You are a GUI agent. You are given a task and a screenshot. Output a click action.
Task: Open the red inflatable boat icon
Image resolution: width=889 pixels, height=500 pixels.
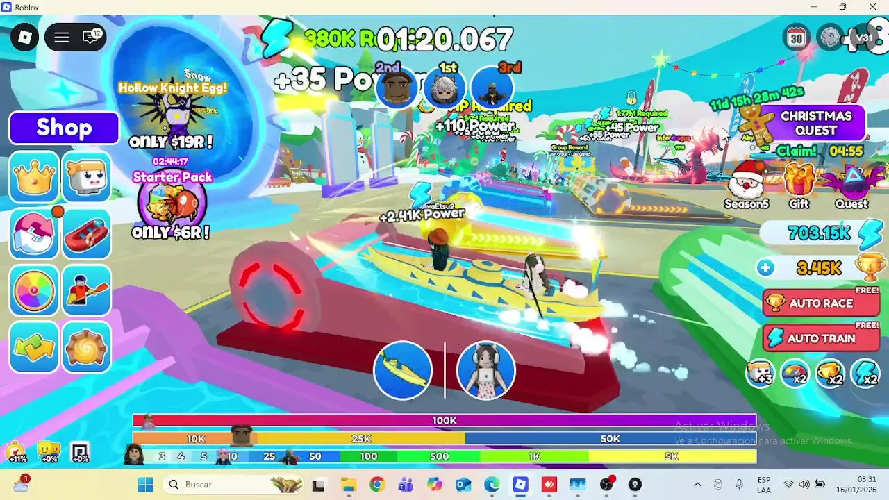(x=87, y=233)
